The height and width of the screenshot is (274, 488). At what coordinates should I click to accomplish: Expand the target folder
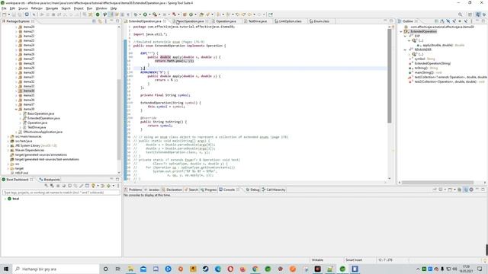click(8, 168)
